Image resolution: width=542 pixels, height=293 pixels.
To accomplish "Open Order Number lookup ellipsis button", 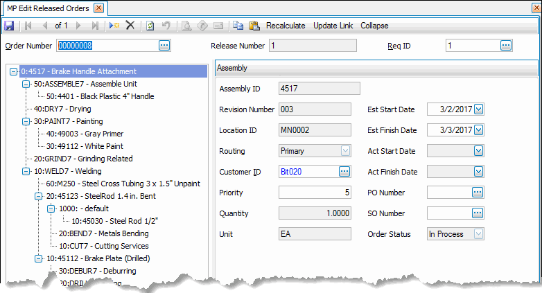I will click(x=164, y=46).
